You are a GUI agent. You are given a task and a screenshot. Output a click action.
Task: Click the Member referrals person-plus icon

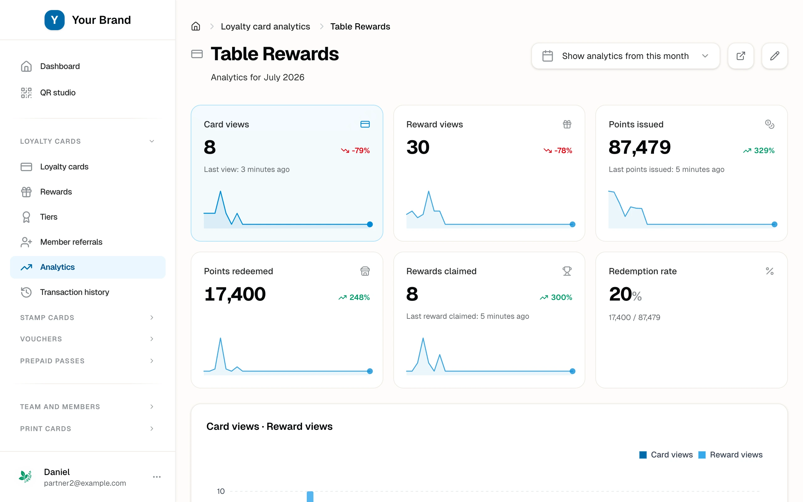(26, 242)
